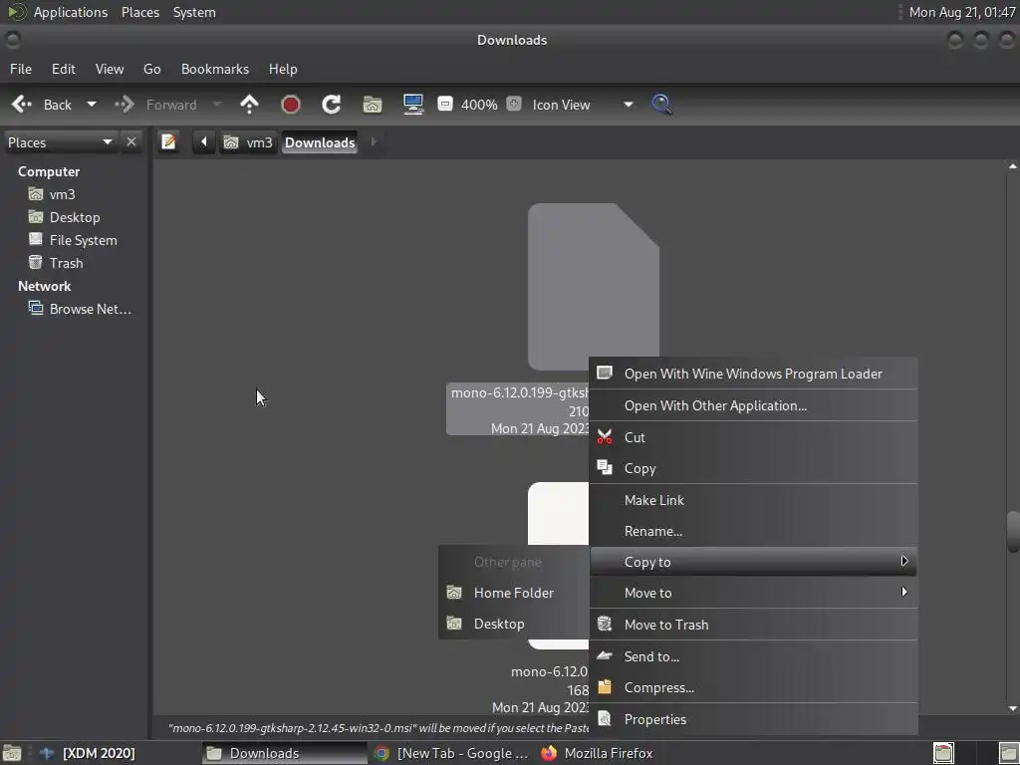Open the Applications panel menu
Viewport: 1020px width, 765px height.
[71, 12]
